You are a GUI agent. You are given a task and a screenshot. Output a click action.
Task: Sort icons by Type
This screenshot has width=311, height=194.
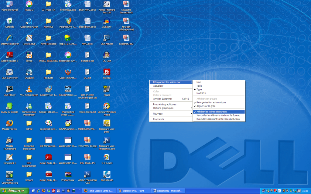(219, 89)
